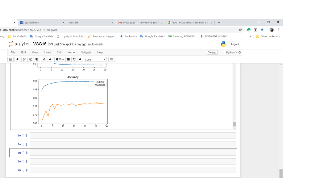Move selected cell down with arrow
Viewport: 316px width, 178px height.
[x=50, y=59]
